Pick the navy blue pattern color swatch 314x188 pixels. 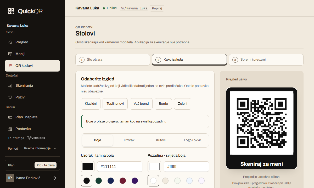(111, 181)
